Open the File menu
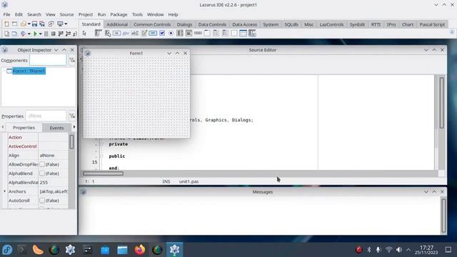The height and width of the screenshot is (257, 457). tap(6, 14)
